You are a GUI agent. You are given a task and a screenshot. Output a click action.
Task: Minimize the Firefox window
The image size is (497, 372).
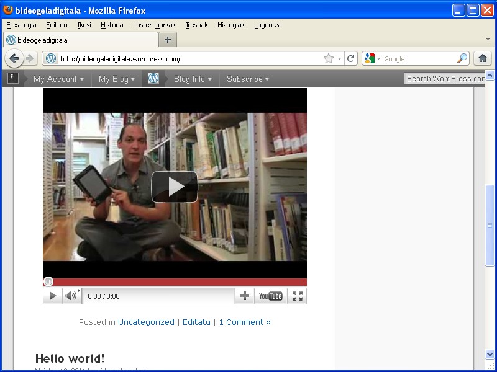458,11
